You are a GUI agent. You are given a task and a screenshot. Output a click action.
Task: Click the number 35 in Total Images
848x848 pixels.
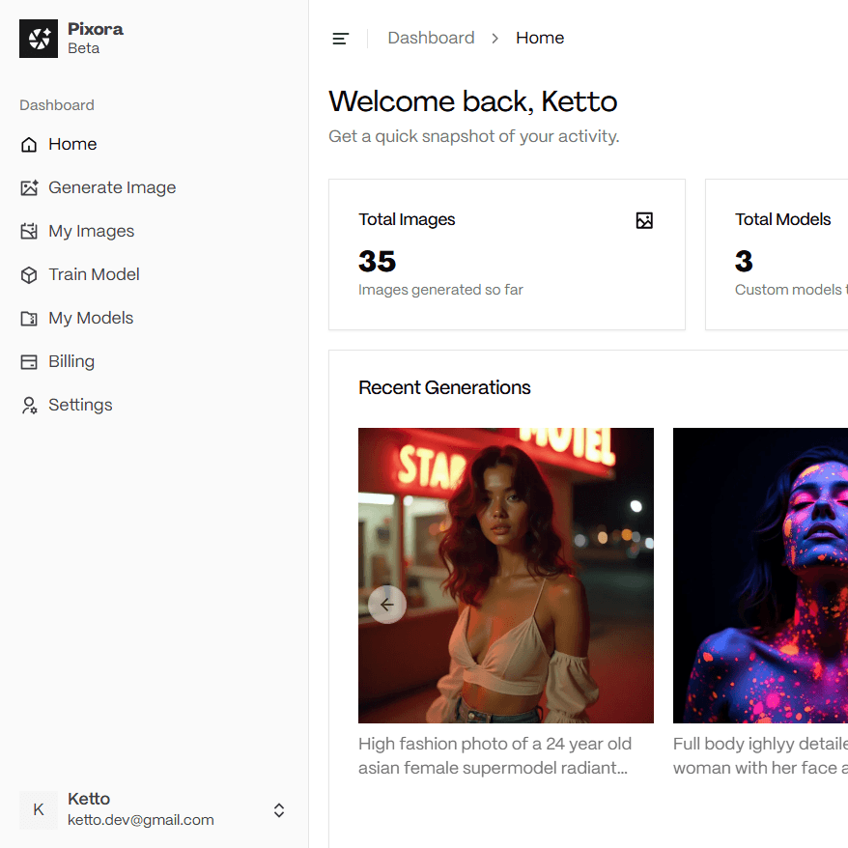(377, 261)
